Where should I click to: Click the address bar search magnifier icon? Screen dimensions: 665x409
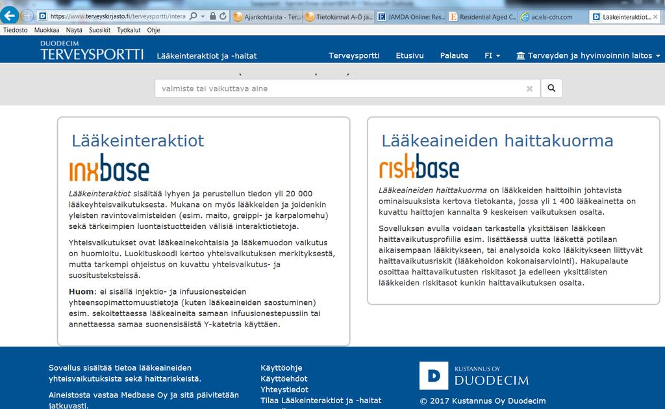coord(194,16)
